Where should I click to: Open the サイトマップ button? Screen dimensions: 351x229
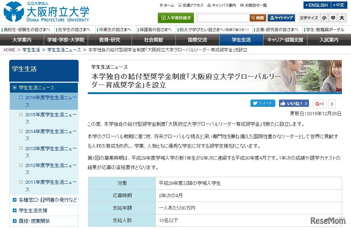click(282, 18)
